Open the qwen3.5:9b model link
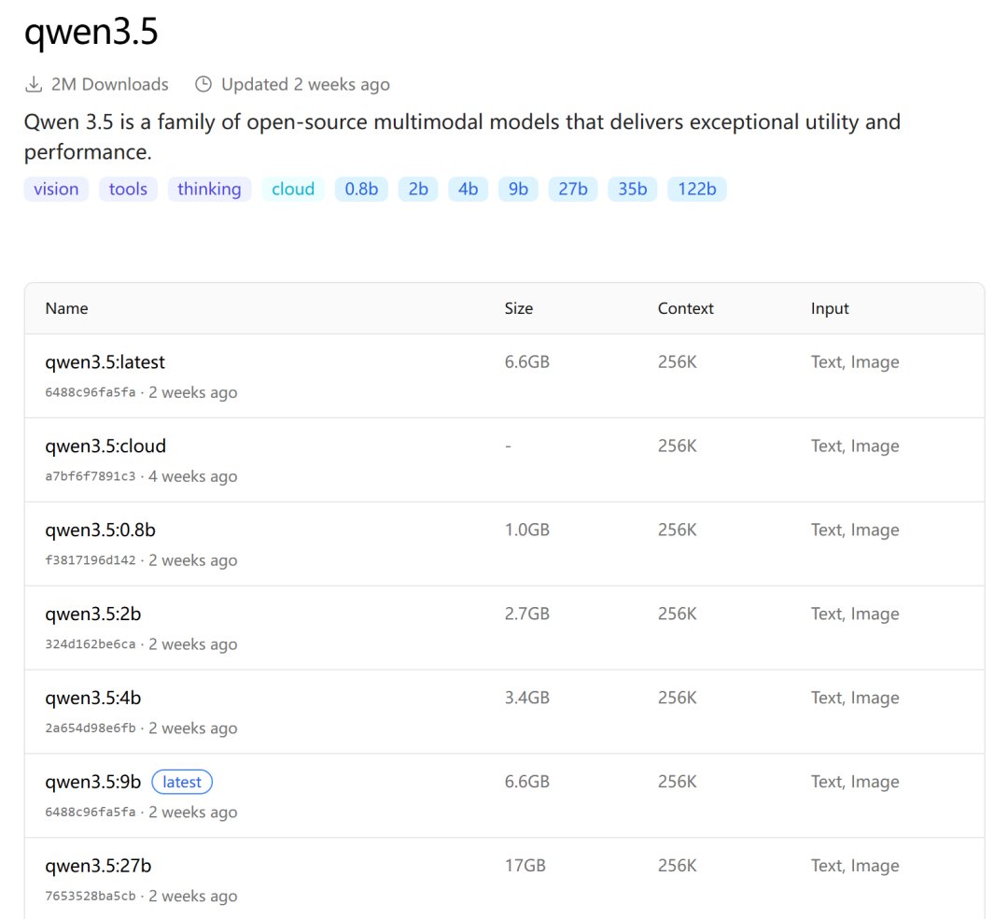 click(93, 782)
